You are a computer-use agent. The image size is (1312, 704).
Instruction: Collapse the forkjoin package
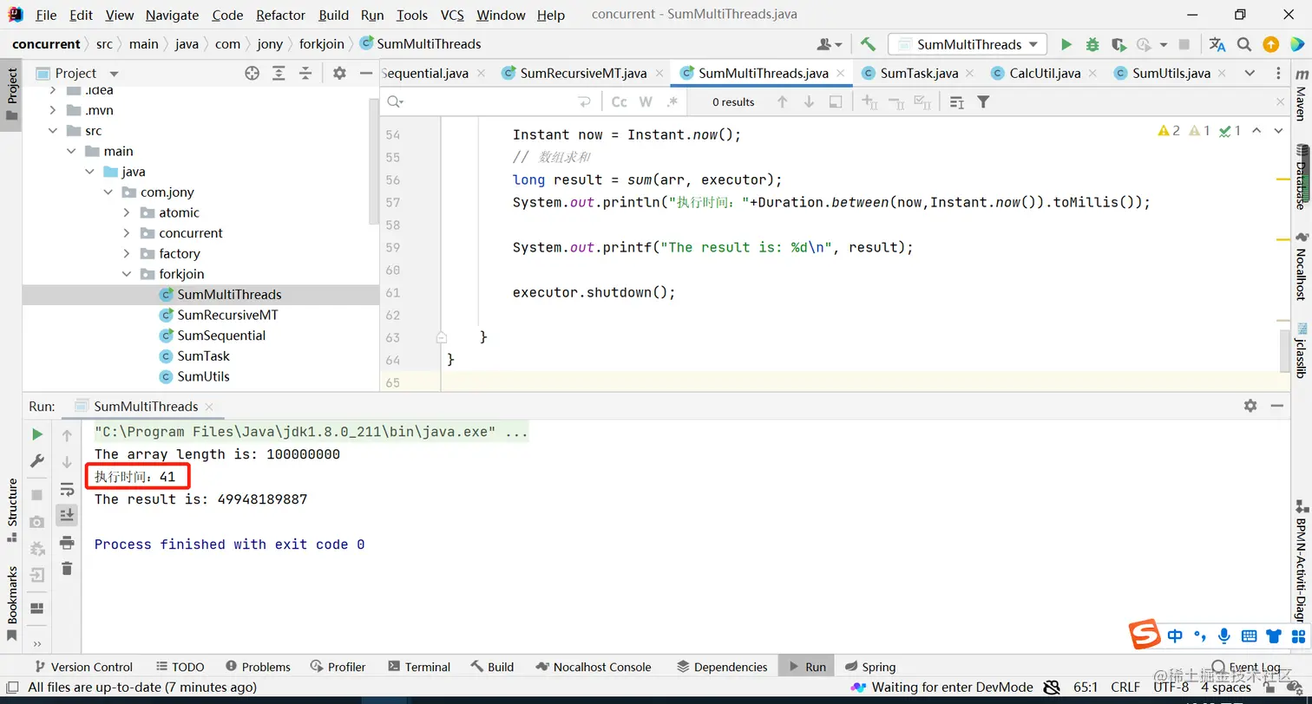(x=127, y=274)
